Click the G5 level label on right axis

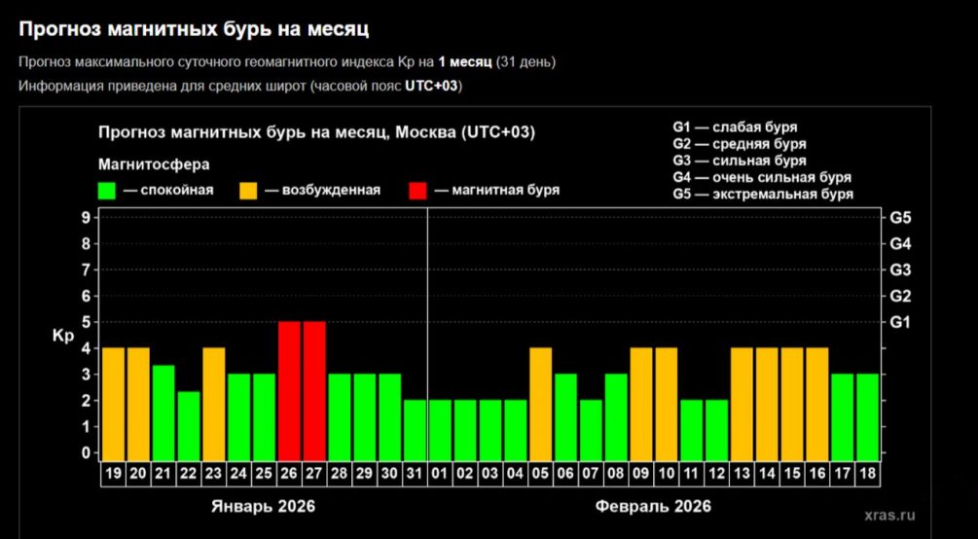point(900,217)
